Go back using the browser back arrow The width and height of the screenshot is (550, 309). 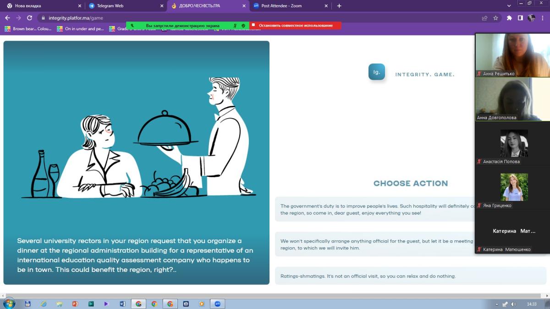coord(7,18)
